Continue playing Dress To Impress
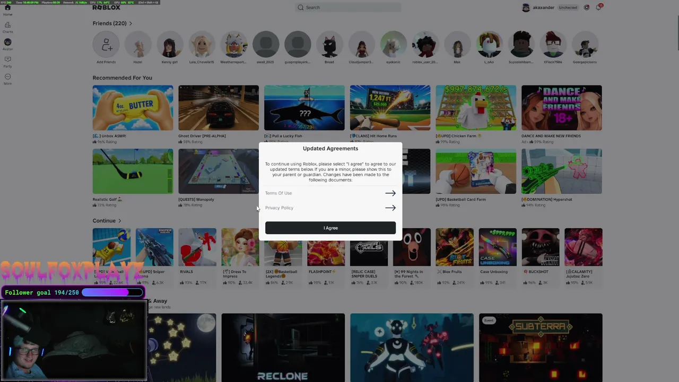This screenshot has height=382, width=679. click(240, 247)
